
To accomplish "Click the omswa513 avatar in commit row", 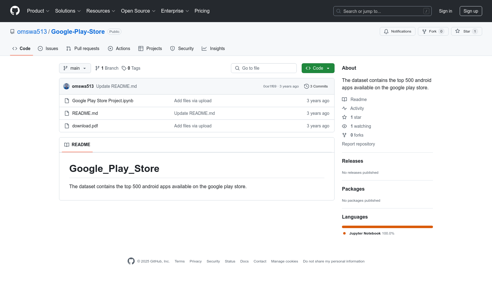I will (66, 86).
